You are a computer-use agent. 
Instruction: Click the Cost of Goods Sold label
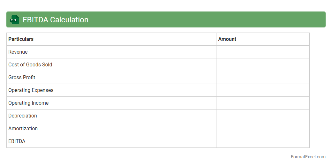point(30,65)
